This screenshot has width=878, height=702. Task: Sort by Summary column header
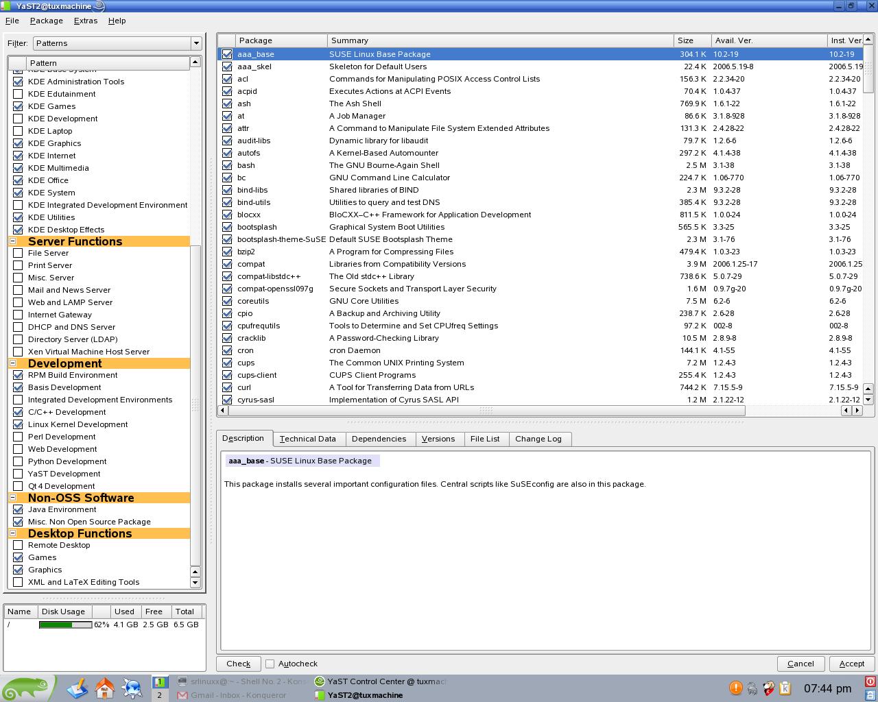click(x=501, y=40)
